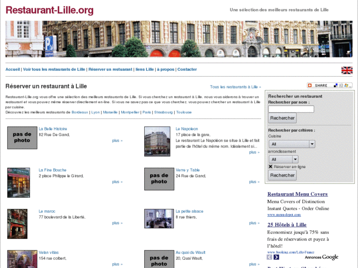This screenshot has height=268, width=358.
Task: Open Velan vitias restaurant link
Action: tap(48, 252)
